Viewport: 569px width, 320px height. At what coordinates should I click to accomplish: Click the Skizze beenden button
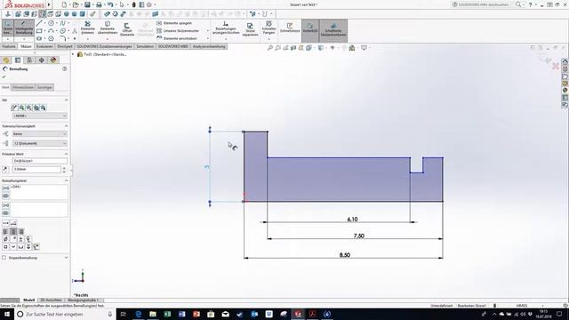[8, 28]
